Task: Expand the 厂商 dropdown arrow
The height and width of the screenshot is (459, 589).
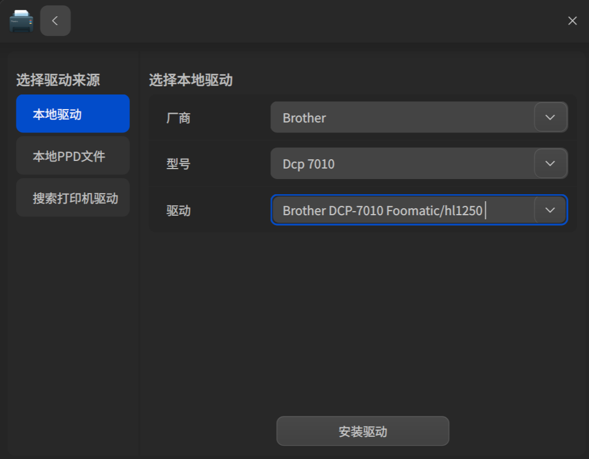Action: pyautogui.click(x=551, y=117)
